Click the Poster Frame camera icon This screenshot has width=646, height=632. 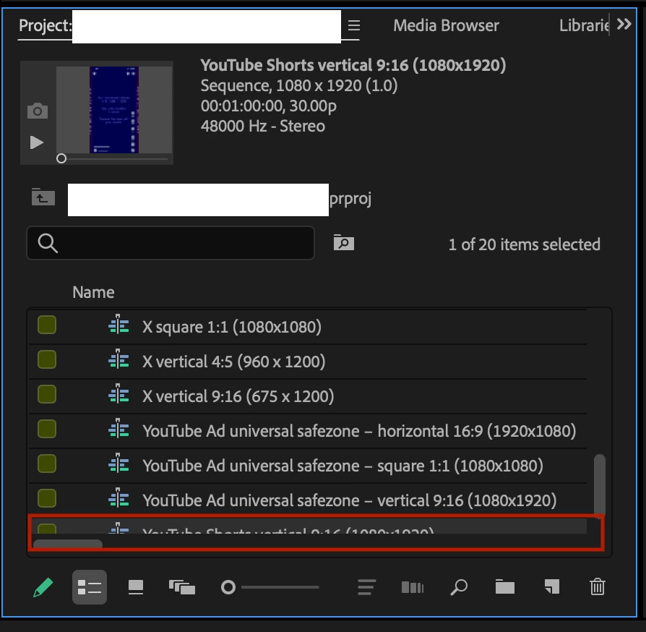point(38,111)
